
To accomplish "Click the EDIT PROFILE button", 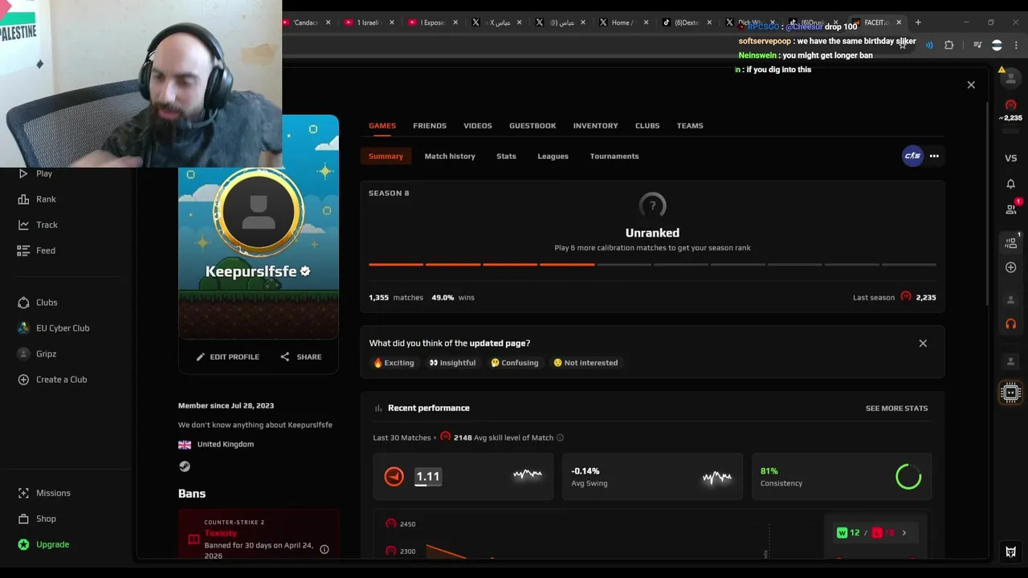I will pos(227,357).
